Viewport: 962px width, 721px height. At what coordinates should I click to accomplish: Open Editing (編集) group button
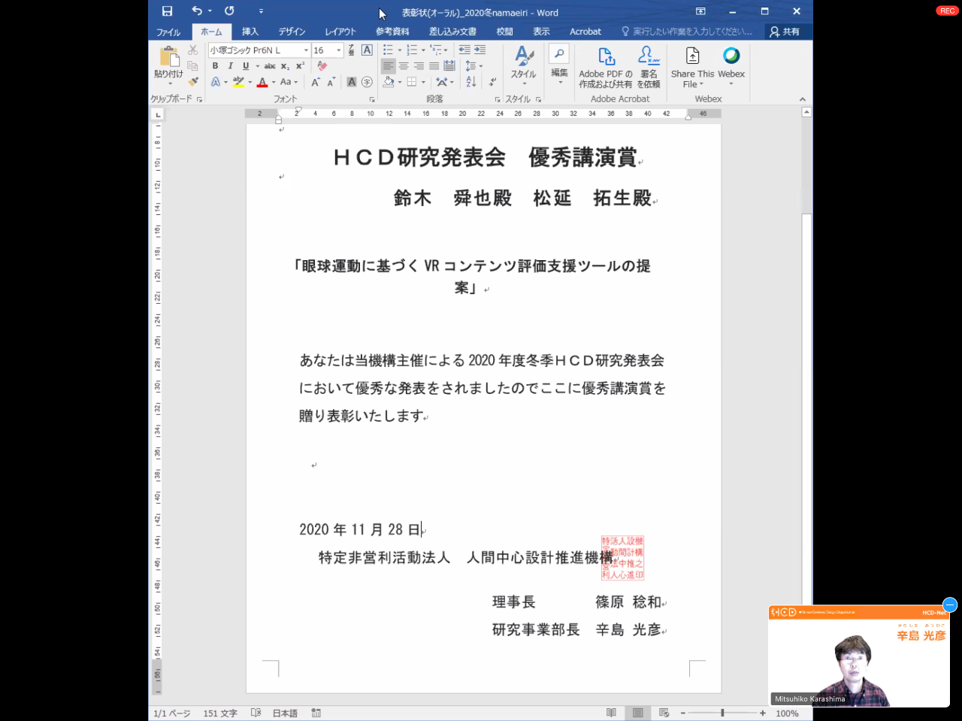tap(559, 64)
